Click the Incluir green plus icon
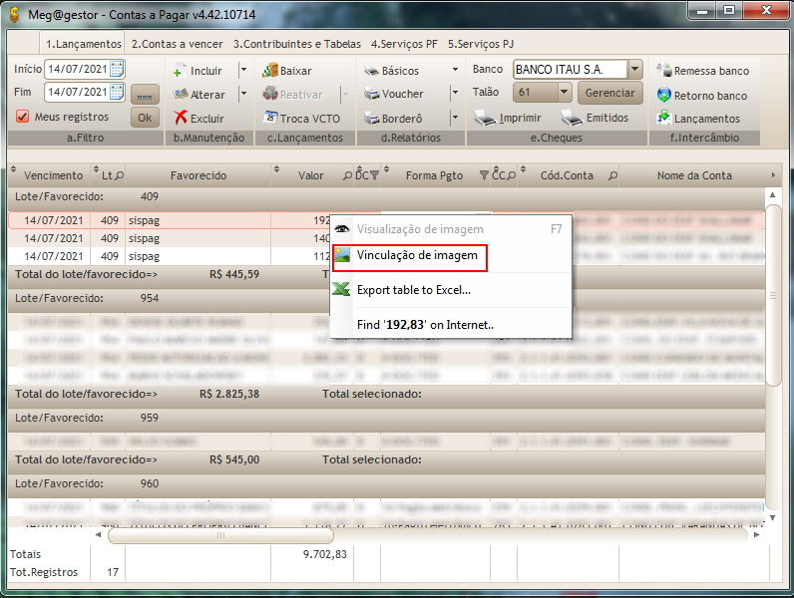The height and width of the screenshot is (598, 794). pos(180,71)
